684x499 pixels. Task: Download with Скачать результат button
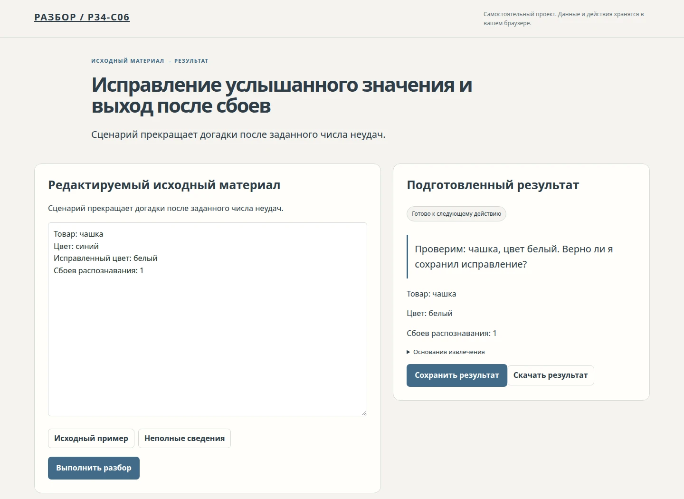[551, 375]
